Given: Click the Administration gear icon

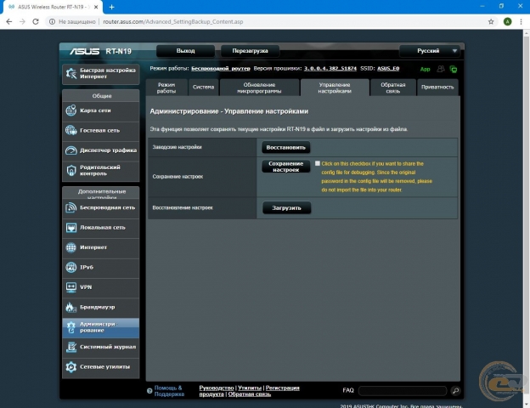Looking at the screenshot, I should (71, 327).
